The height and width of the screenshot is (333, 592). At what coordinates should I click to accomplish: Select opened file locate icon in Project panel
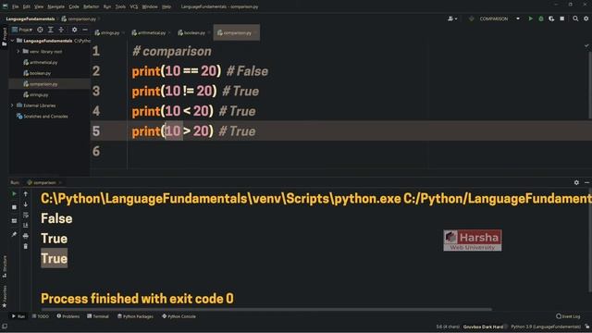click(40, 30)
